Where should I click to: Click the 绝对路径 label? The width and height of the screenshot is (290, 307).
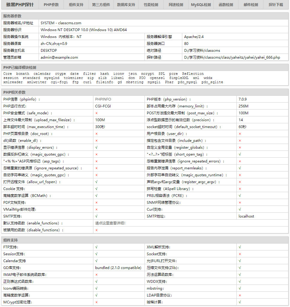tap(154, 50)
